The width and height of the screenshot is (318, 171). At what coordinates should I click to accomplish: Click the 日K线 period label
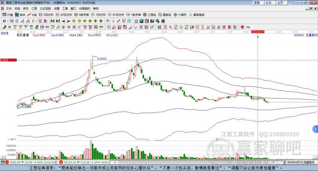[x=5, y=34]
